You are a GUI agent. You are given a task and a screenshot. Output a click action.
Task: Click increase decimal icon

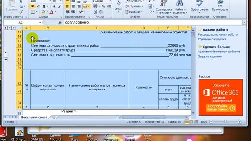pos(95,12)
